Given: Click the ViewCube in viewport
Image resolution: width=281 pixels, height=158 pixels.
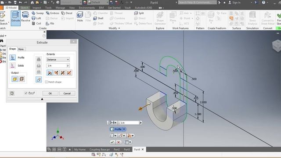Looking at the screenshot, I should pyautogui.click(x=277, y=46).
